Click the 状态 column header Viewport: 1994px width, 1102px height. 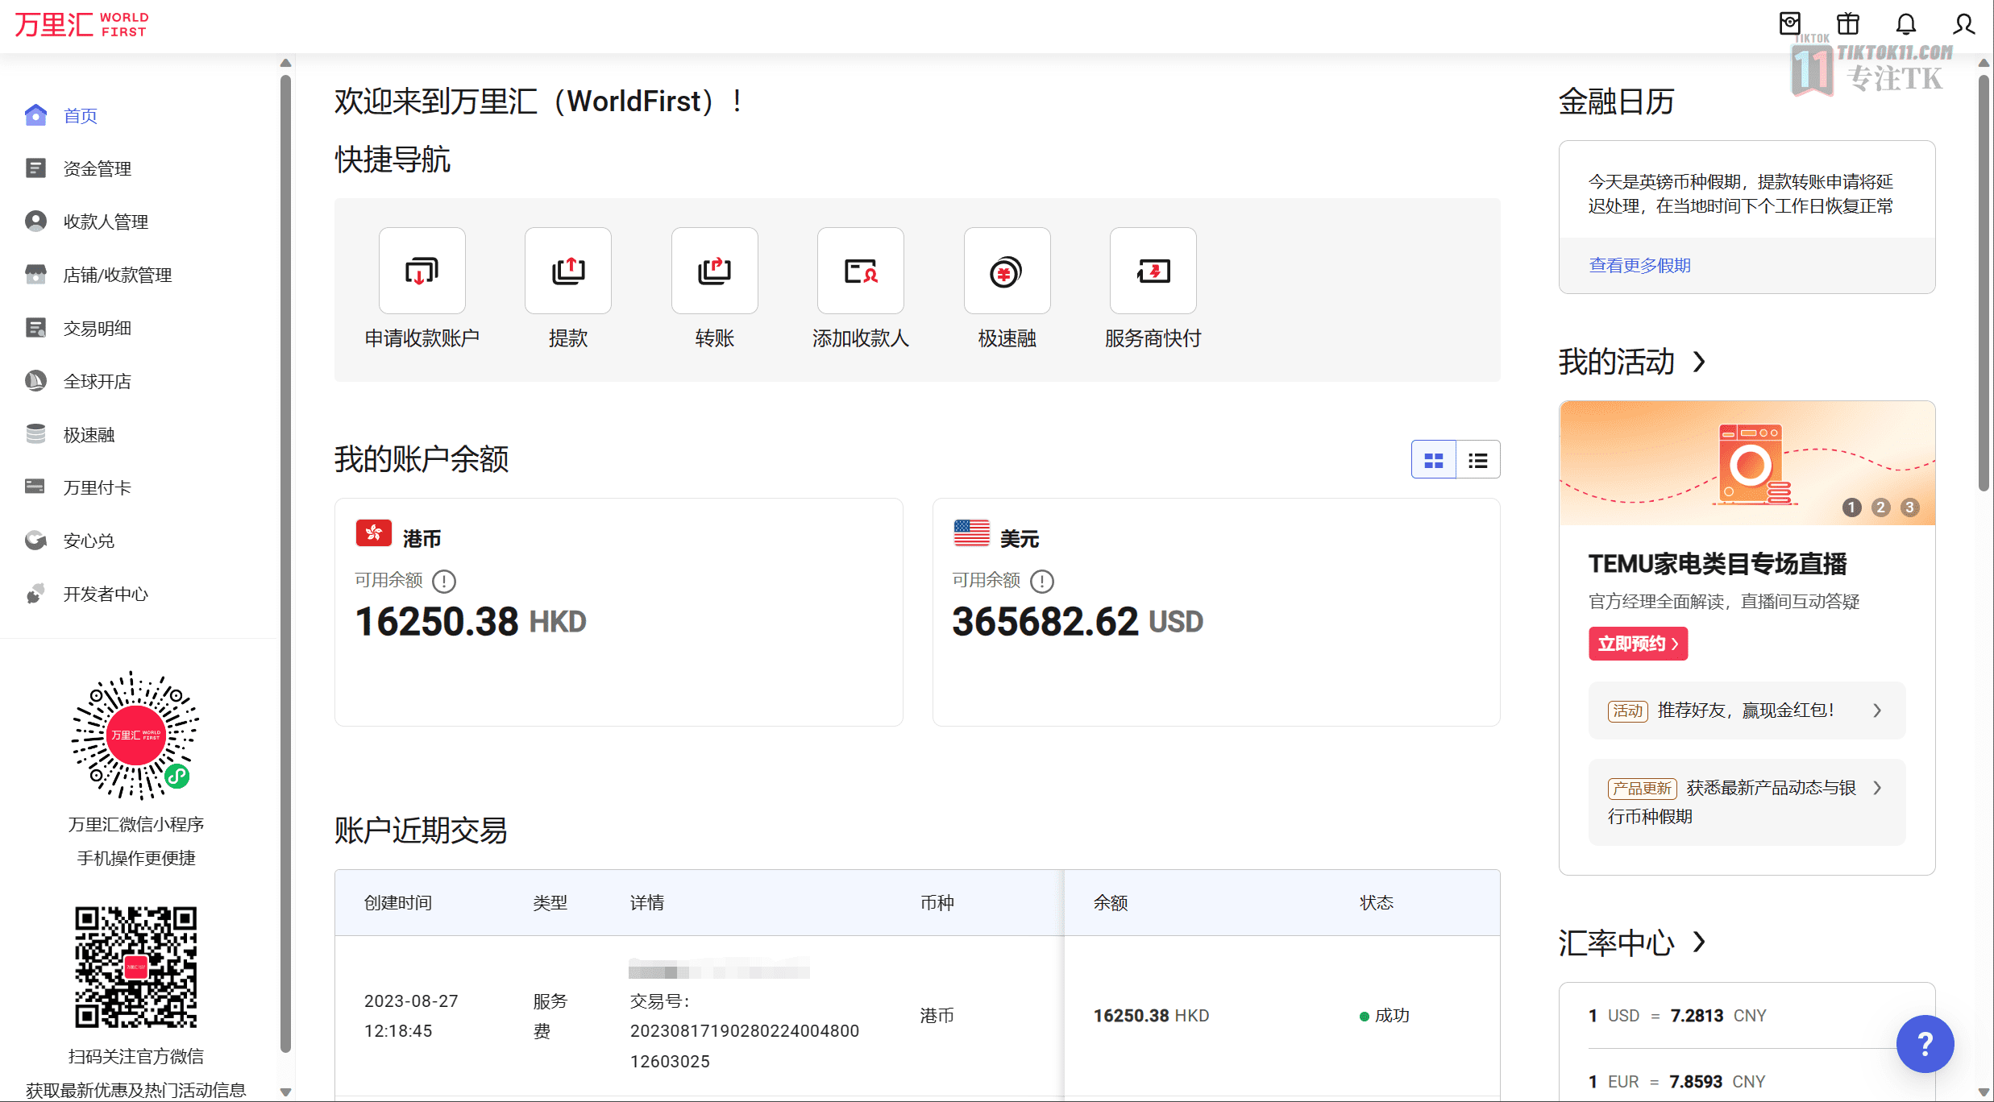[1377, 903]
